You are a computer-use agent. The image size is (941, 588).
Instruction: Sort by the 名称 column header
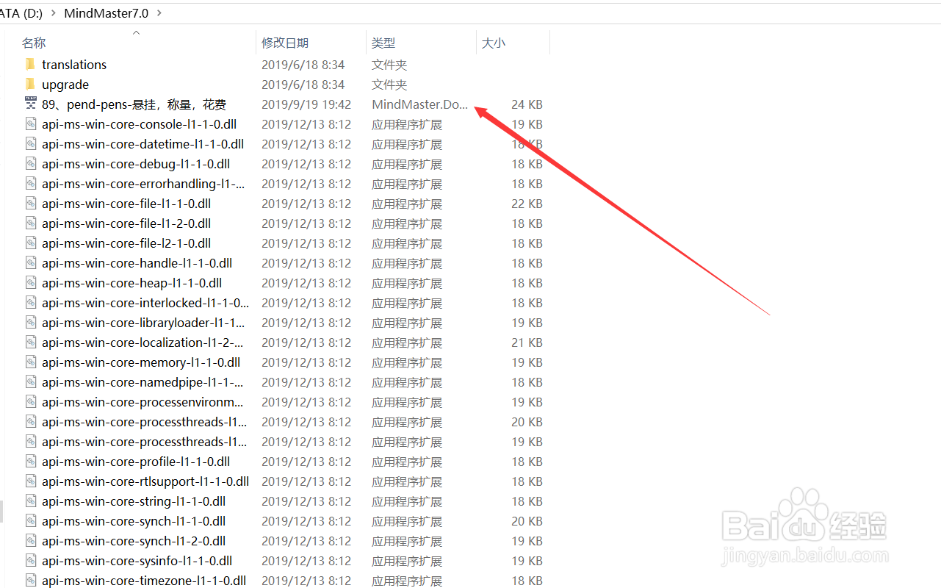pos(34,43)
